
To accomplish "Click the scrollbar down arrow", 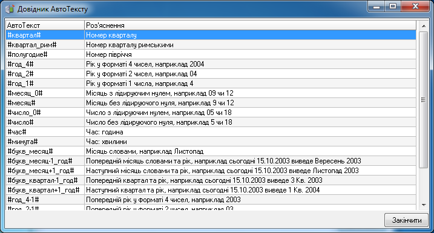I will (x=424, y=205).
